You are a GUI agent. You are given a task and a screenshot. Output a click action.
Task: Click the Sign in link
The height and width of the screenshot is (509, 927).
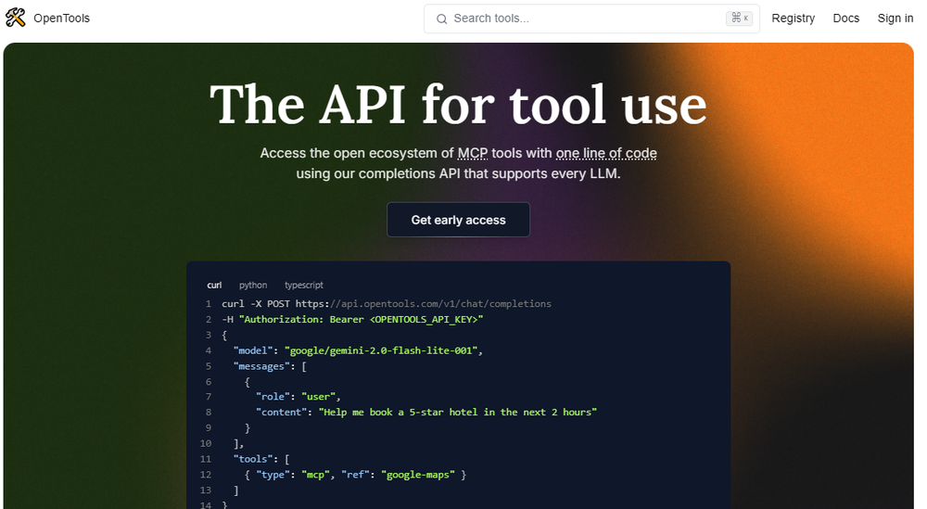tap(895, 19)
